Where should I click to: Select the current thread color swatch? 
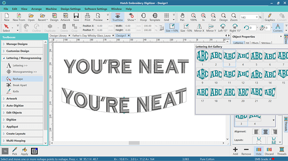[35, 151]
